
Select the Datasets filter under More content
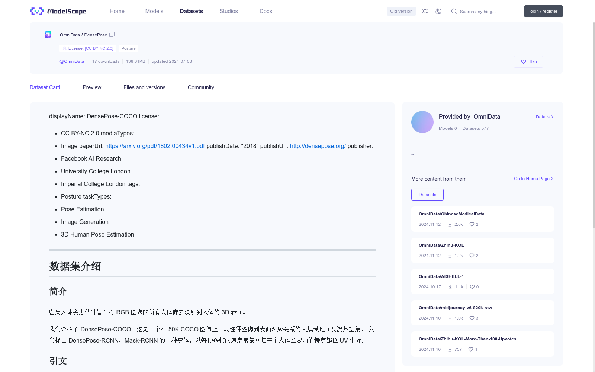427,195
